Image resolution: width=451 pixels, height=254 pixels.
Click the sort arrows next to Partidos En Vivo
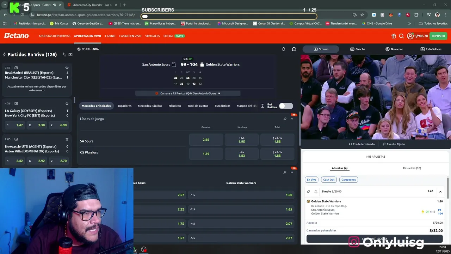[64, 55]
